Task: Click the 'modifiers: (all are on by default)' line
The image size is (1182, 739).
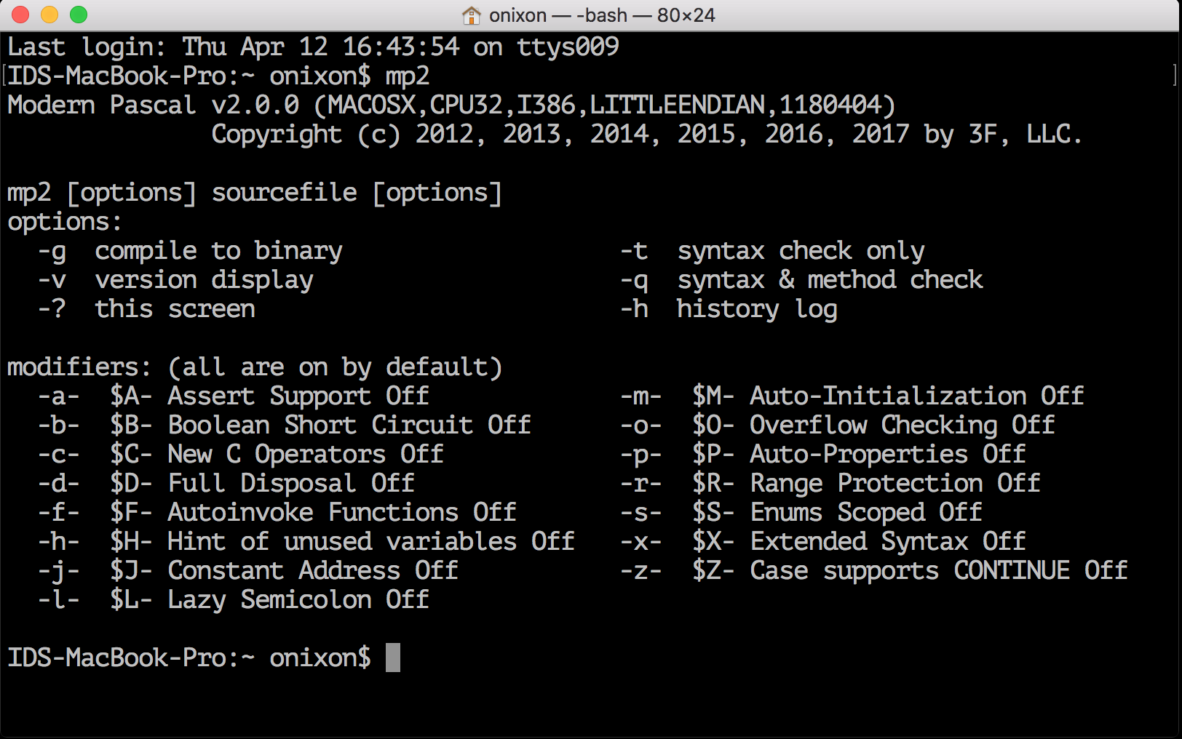Action: click(x=255, y=367)
